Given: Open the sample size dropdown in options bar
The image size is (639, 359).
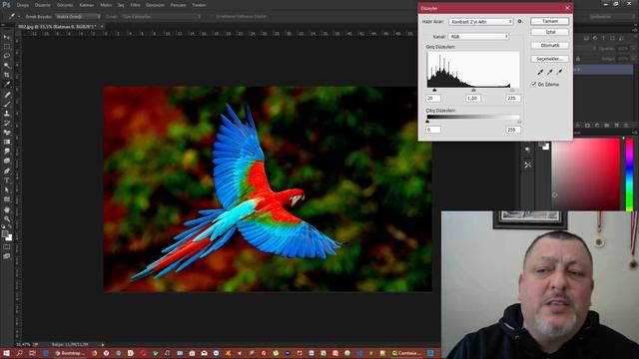Looking at the screenshot, I should [78, 17].
